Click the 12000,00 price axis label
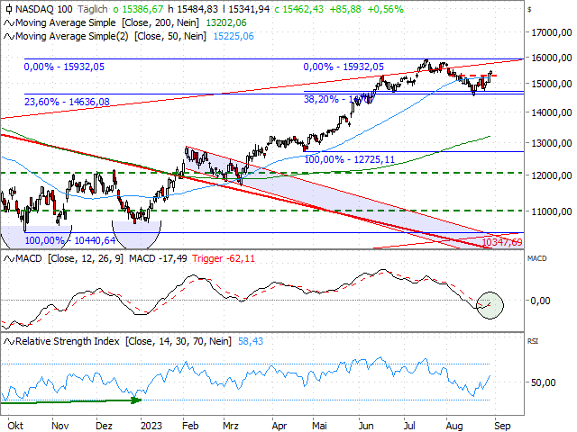Screen dimensions: 577x432 551,176
